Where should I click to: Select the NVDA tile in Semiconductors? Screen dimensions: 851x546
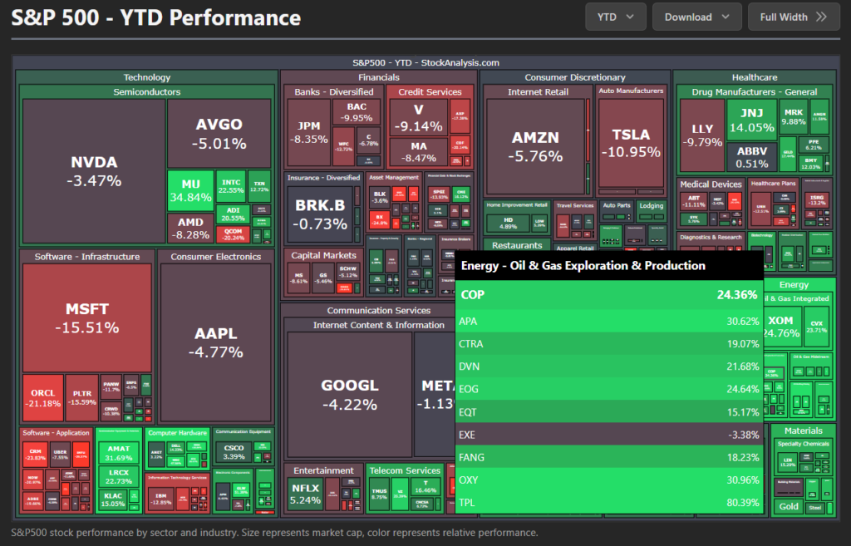(94, 171)
